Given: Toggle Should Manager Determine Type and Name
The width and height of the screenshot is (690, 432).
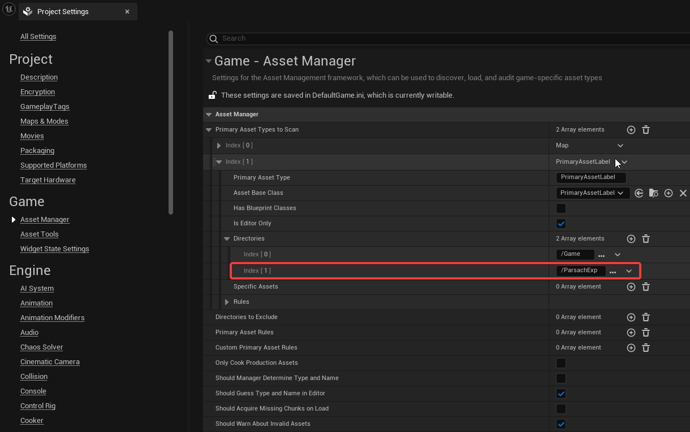Looking at the screenshot, I should 561,378.
